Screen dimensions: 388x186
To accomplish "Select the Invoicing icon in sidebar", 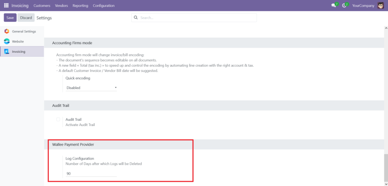I will 7,52.
